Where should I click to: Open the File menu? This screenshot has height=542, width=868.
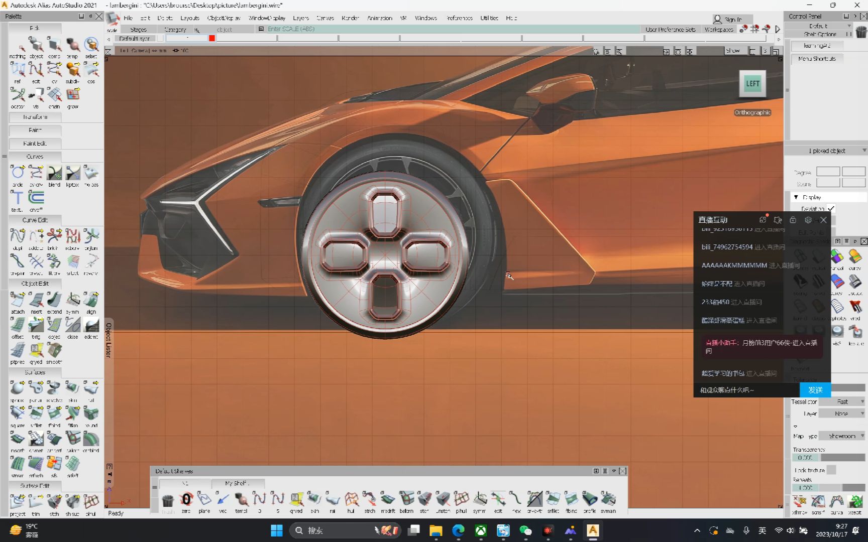[x=128, y=18]
